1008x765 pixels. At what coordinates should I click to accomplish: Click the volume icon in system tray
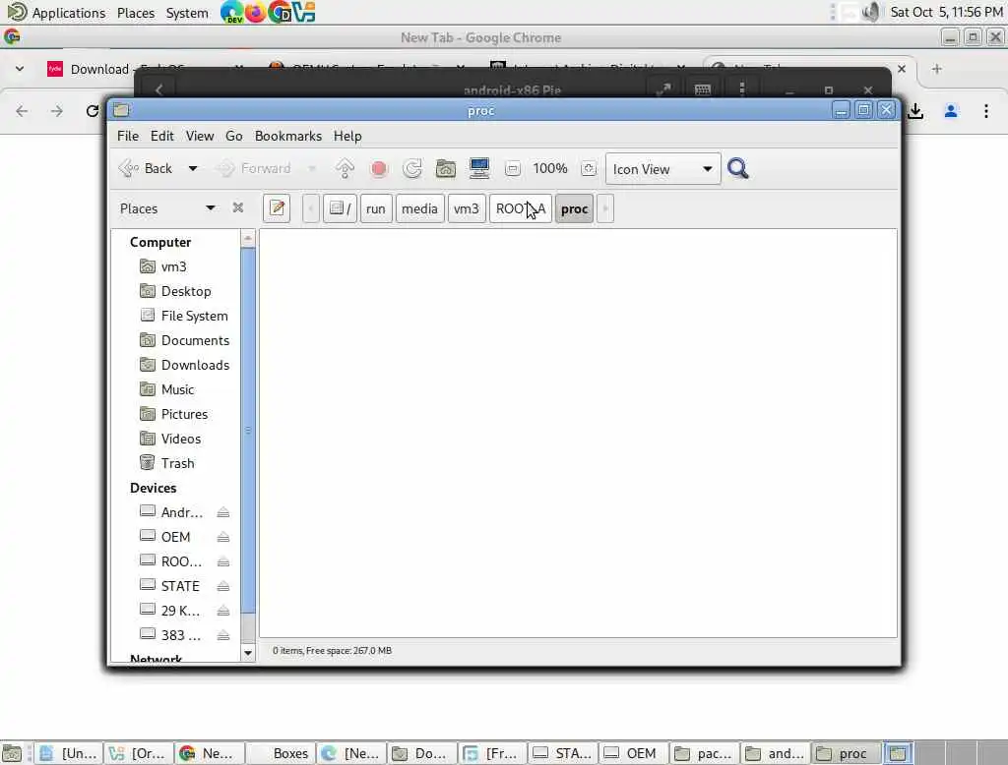(x=871, y=12)
